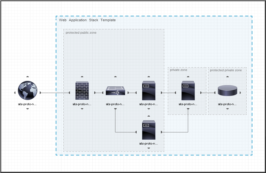Click connection handle right of database disk

240,93
